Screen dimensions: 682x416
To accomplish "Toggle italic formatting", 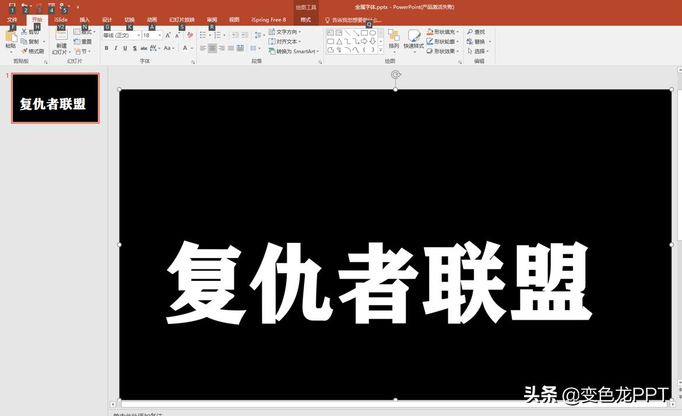I will pos(115,48).
